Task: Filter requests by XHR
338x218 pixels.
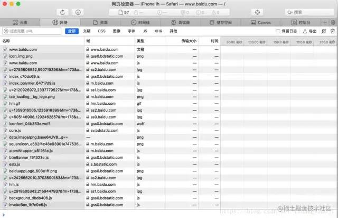Action: pyautogui.click(x=158, y=31)
